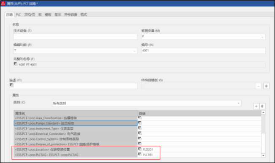The image size is (275, 163).
Task: Open the 符号数据 tab
Action: tap(71, 14)
